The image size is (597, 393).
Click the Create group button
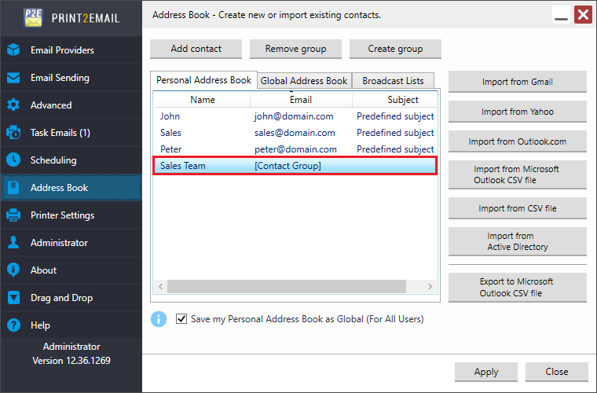(395, 49)
